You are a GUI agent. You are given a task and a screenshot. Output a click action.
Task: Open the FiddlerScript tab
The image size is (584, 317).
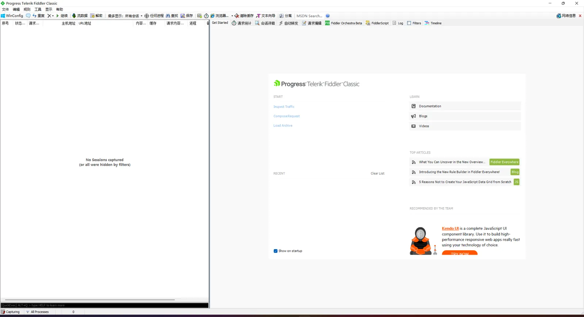377,23
